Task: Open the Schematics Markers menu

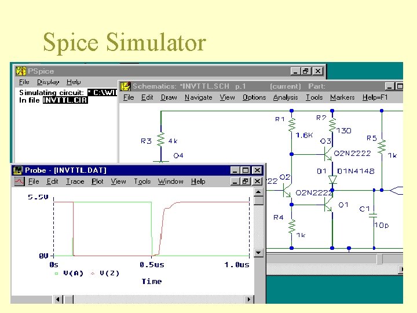Action: tap(342, 97)
